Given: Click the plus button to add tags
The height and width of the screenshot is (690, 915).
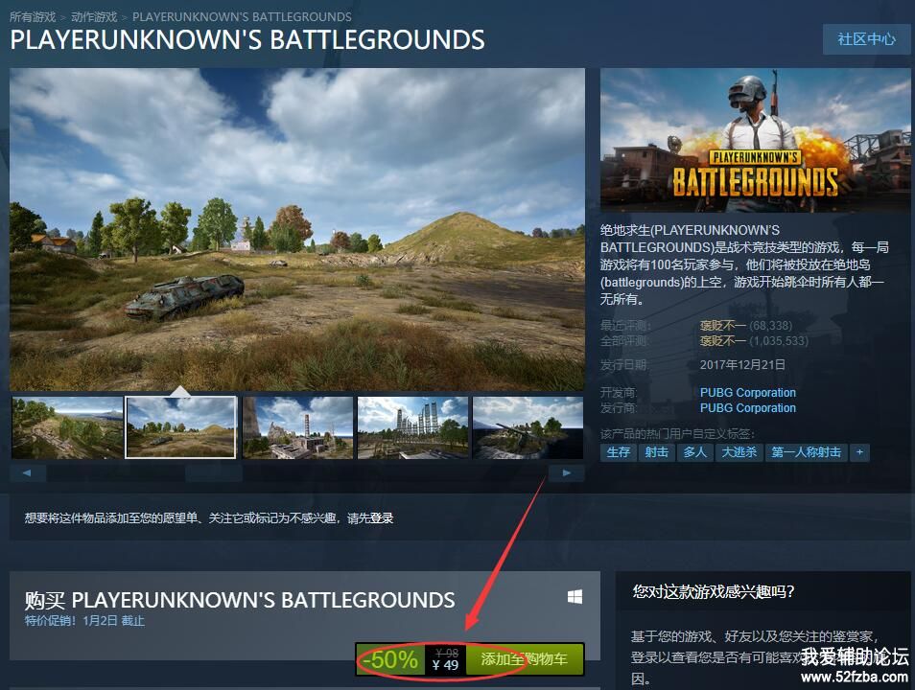Looking at the screenshot, I should 859,452.
